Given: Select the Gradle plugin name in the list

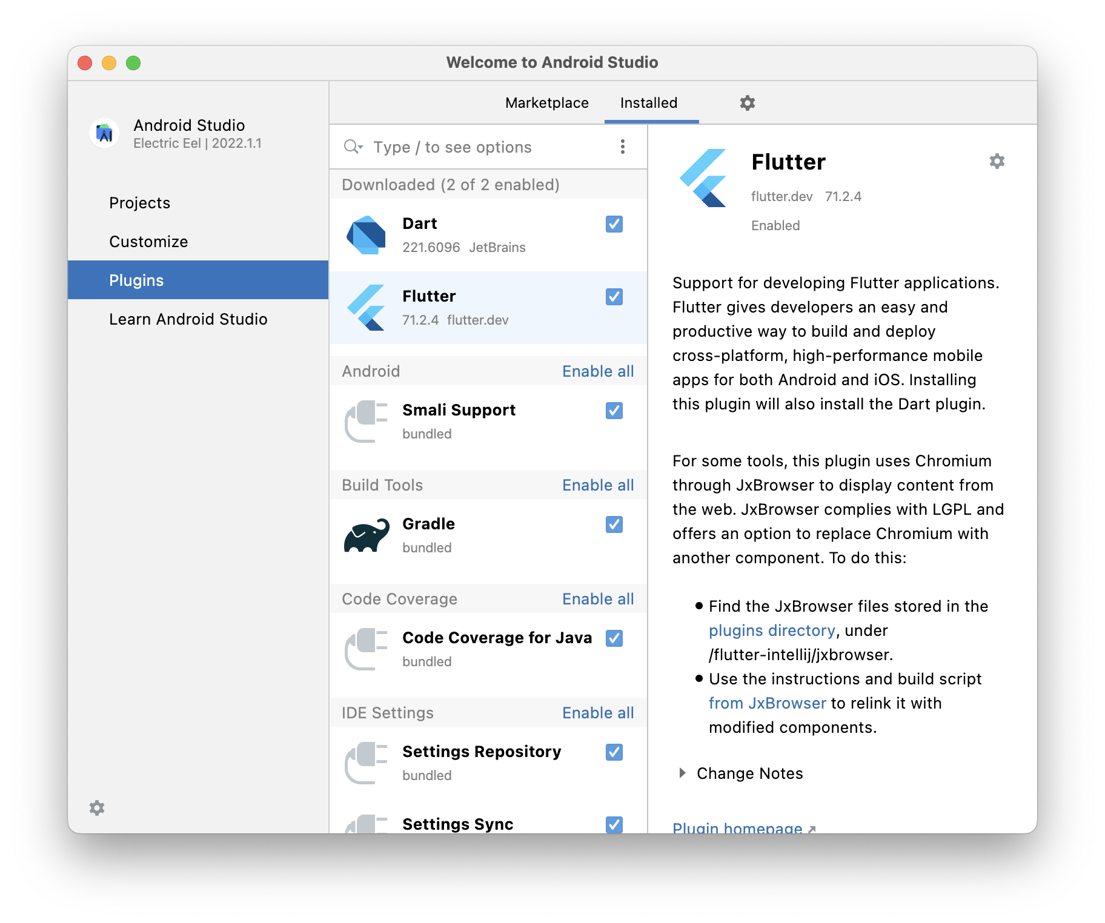Looking at the screenshot, I should click(429, 524).
